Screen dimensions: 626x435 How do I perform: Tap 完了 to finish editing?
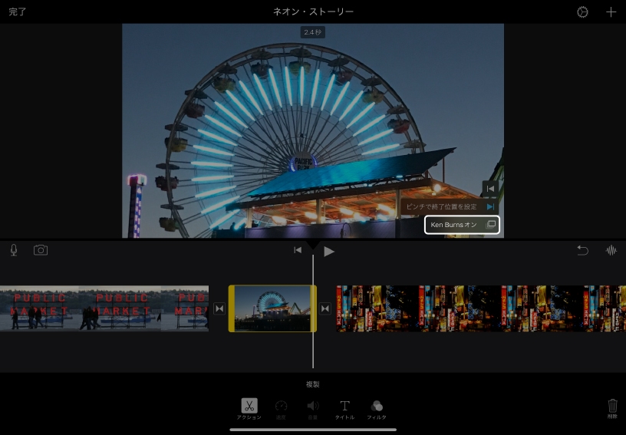click(x=18, y=12)
